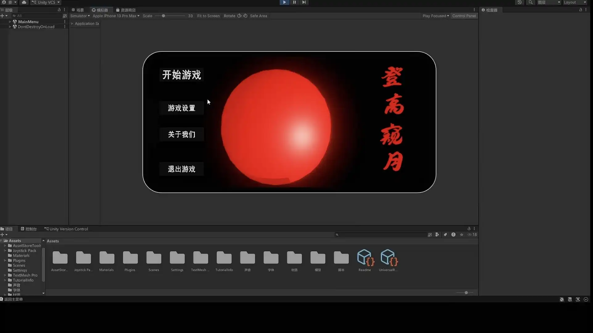
Task: Stop play mode with the Play button
Action: 284,2
